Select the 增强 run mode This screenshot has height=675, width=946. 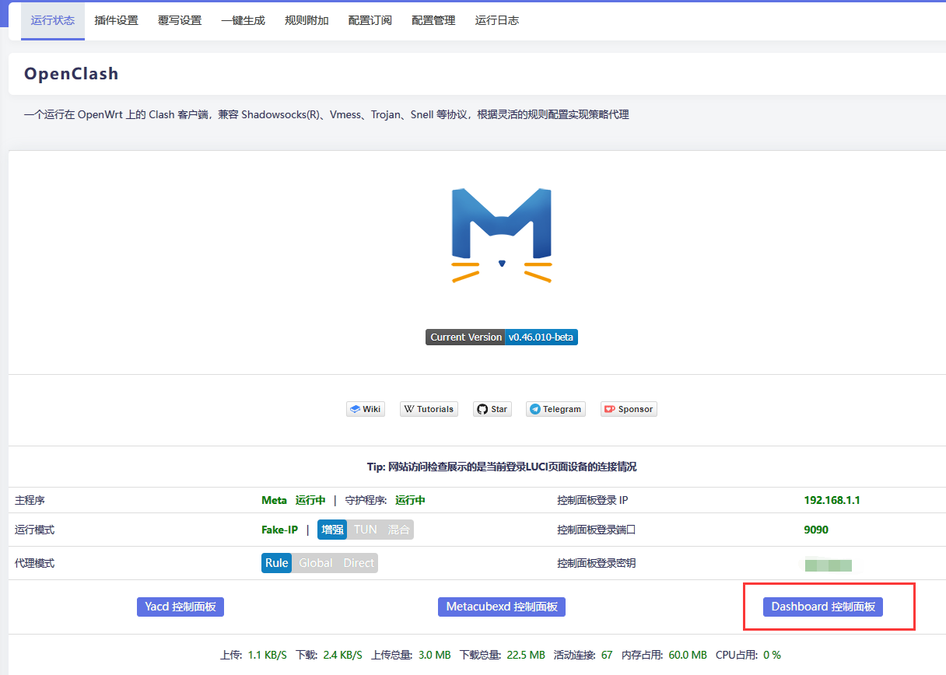[332, 530]
